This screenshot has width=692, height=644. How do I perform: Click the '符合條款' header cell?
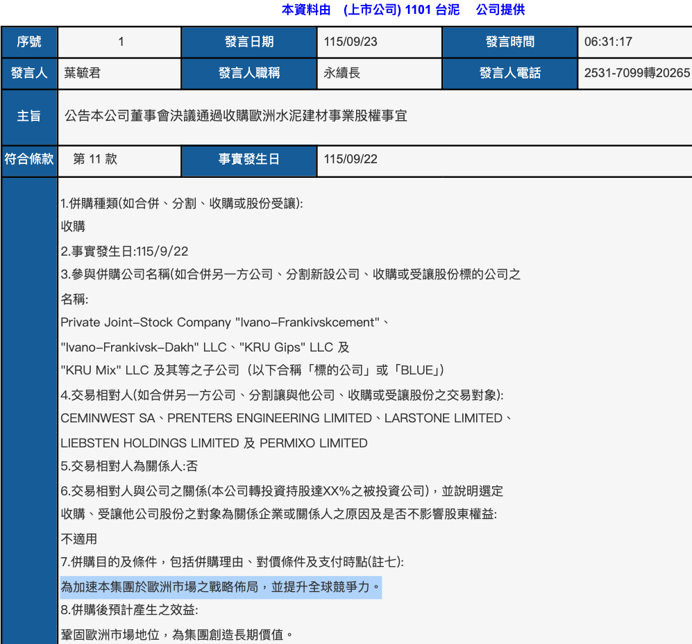[x=29, y=159]
